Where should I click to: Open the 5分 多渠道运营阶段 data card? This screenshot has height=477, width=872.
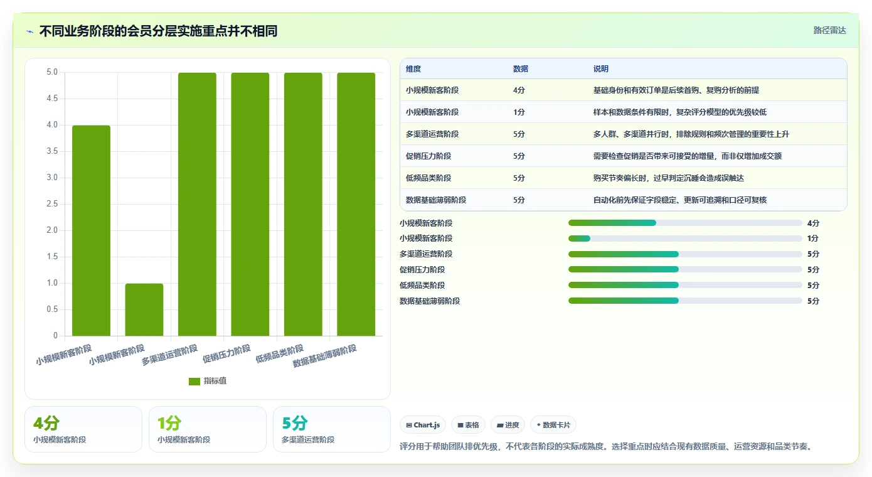pyautogui.click(x=332, y=429)
